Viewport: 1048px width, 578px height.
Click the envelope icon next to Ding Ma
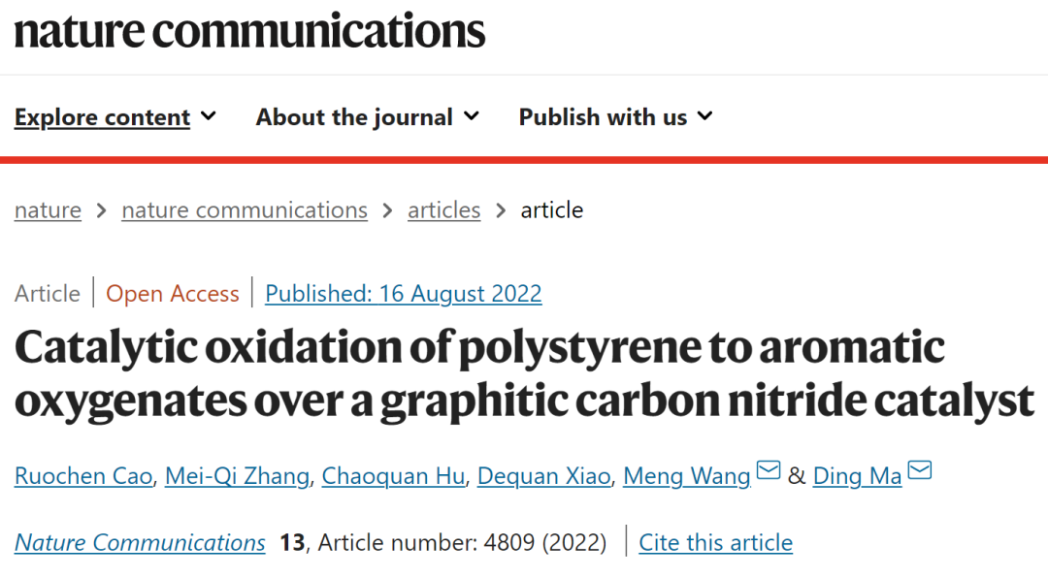pyautogui.click(x=920, y=470)
